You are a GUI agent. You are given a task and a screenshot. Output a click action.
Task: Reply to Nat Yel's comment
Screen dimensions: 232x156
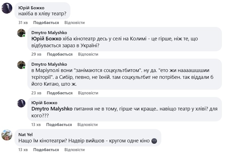pos(75,150)
